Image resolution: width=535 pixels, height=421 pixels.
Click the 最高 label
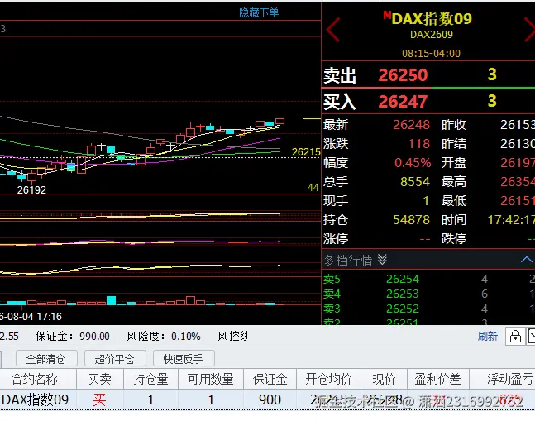tap(454, 182)
